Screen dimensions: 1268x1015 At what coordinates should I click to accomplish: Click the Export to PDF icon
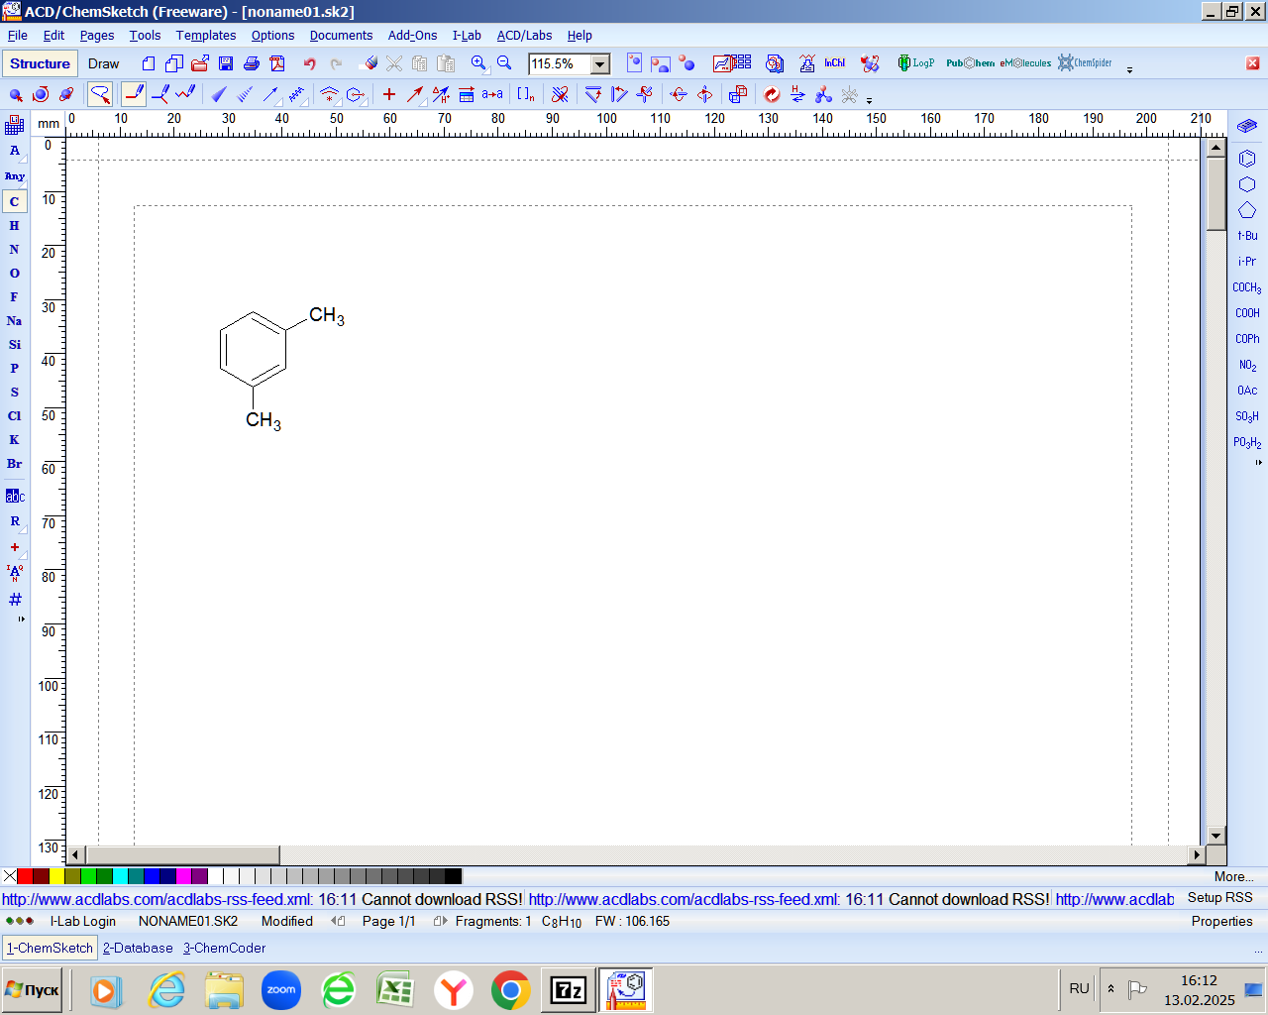pos(277,63)
